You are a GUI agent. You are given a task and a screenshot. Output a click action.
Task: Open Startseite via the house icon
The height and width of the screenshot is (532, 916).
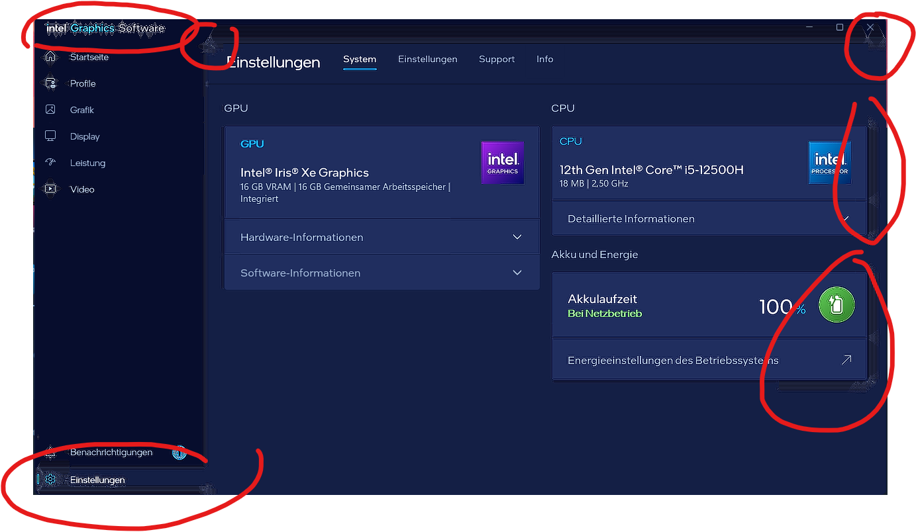(50, 58)
